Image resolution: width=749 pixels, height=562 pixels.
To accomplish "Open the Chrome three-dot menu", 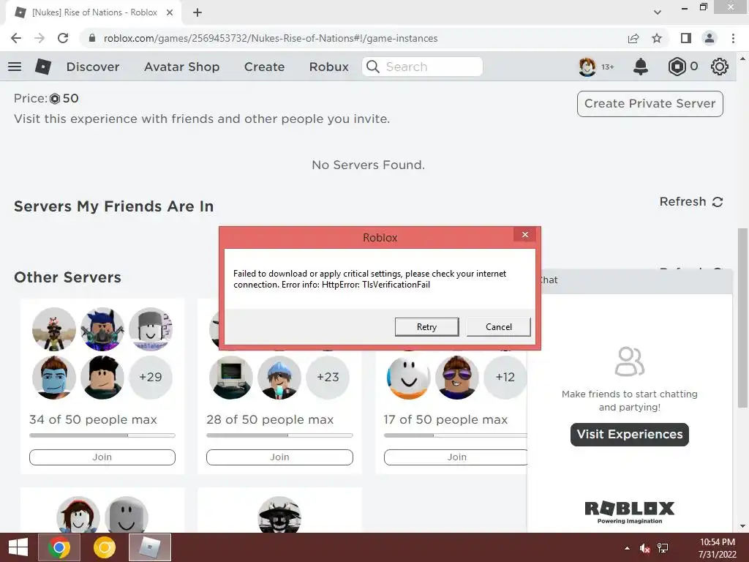I will tap(733, 38).
